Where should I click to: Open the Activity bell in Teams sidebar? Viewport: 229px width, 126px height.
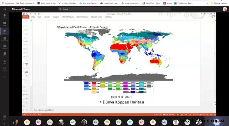pos(5,16)
